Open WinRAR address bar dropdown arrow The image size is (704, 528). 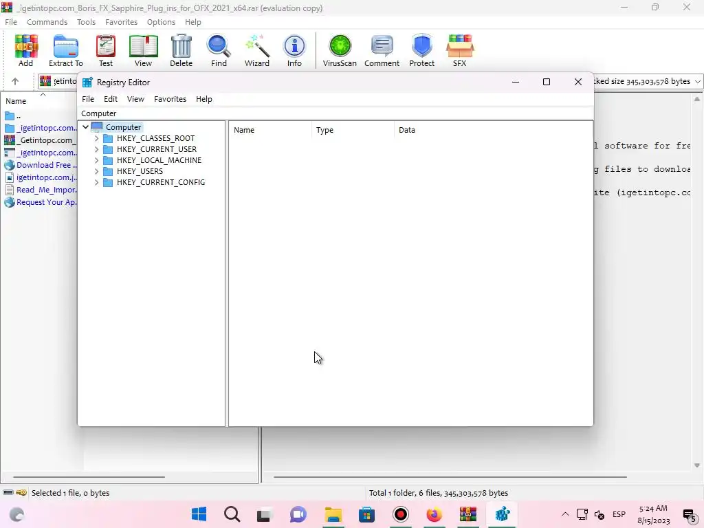[698, 81]
